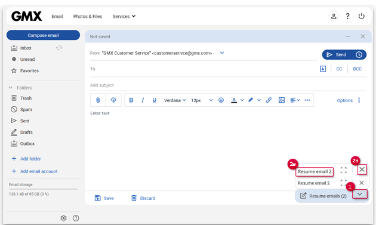Add a CC recipient
This screenshot has height=225, width=376.
[339, 69]
